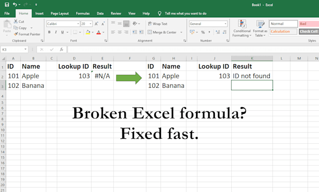Viewport: 319px width, 192px height.
Task: Open the Font Color dropdown arrow
Action: (x=104, y=32)
